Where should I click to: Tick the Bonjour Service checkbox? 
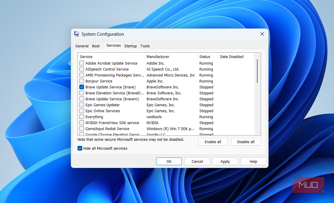click(82, 81)
